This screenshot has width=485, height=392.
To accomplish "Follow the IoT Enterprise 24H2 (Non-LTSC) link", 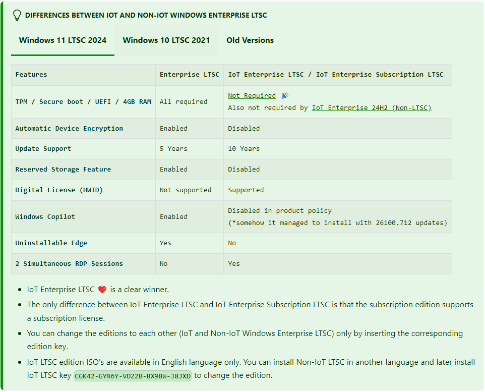I will point(372,108).
